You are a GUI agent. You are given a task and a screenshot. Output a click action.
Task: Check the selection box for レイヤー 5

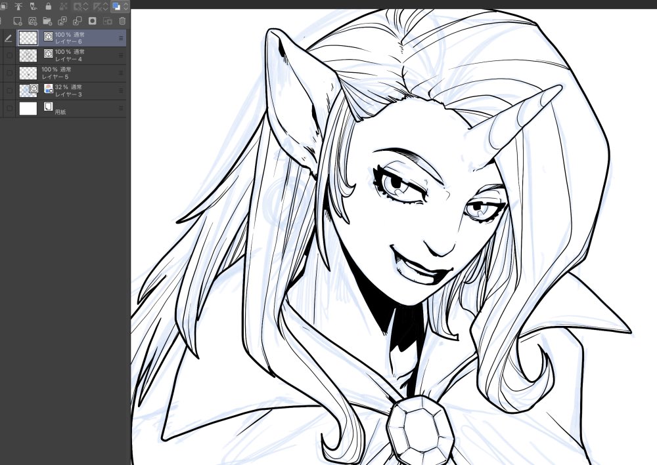9,73
